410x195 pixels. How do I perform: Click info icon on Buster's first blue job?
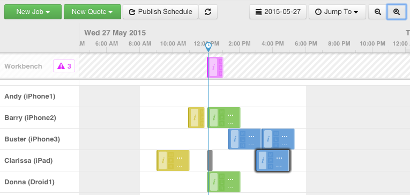click(235, 139)
